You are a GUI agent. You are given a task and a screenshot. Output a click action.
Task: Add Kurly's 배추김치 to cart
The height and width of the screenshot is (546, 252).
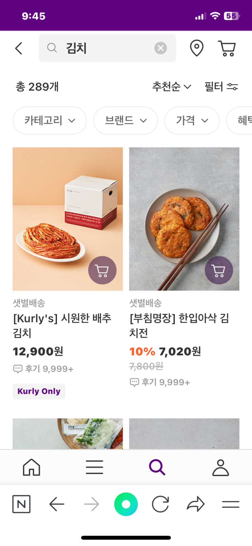102,270
